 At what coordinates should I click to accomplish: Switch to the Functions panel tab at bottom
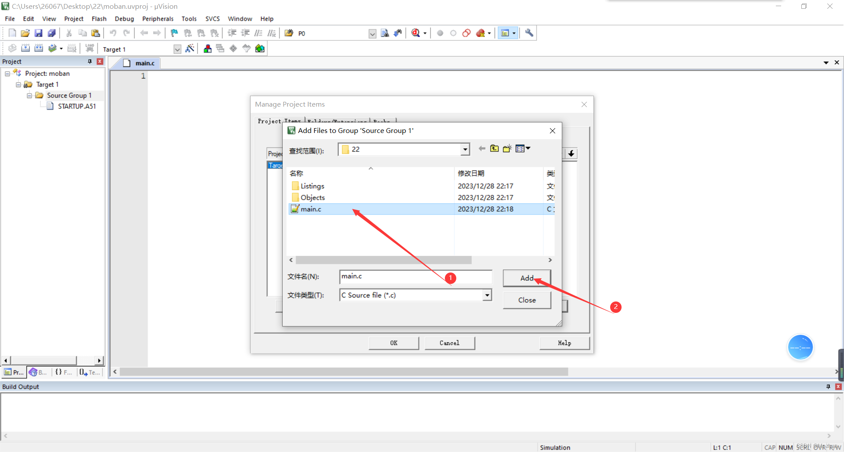click(63, 372)
